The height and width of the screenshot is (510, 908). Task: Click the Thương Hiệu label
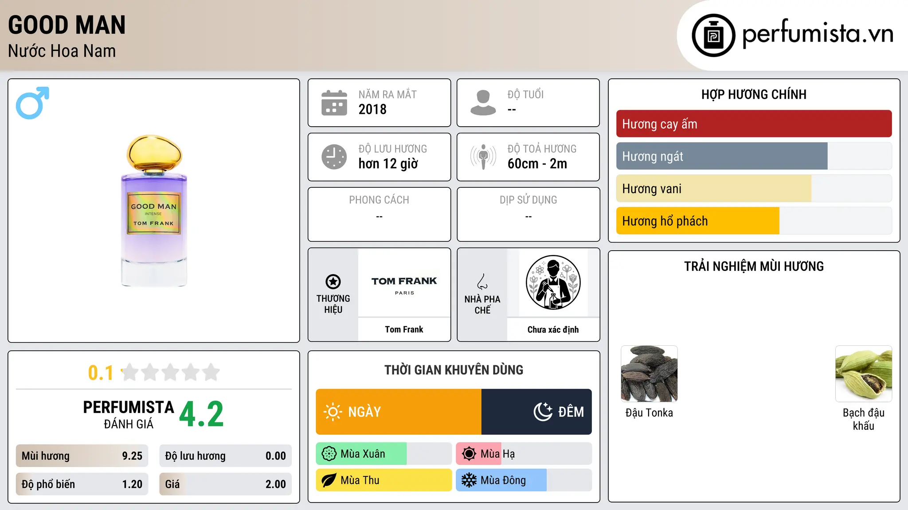click(x=333, y=304)
